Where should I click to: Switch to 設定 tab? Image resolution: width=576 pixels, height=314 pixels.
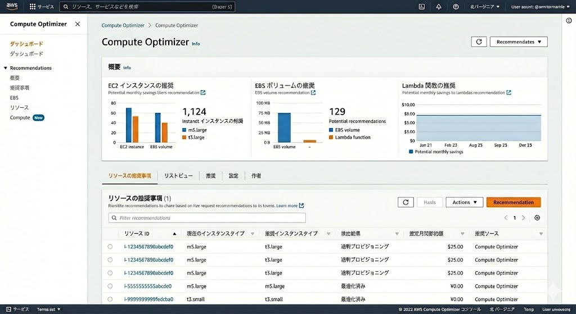233,176
